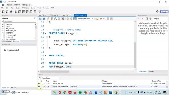The width and height of the screenshot is (169, 95).
Task: Create a new function toolbar icon
Action: (31, 11)
